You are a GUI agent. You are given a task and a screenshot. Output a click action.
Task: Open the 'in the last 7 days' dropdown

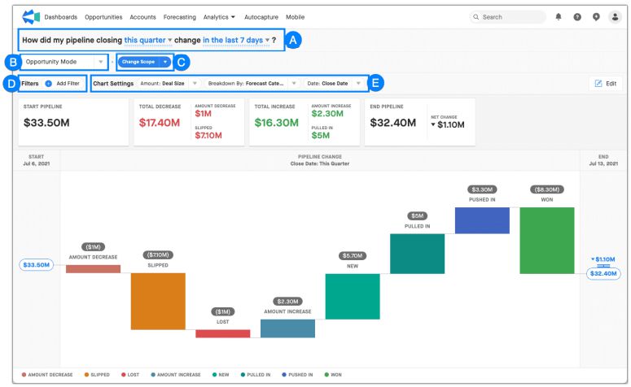click(x=236, y=40)
